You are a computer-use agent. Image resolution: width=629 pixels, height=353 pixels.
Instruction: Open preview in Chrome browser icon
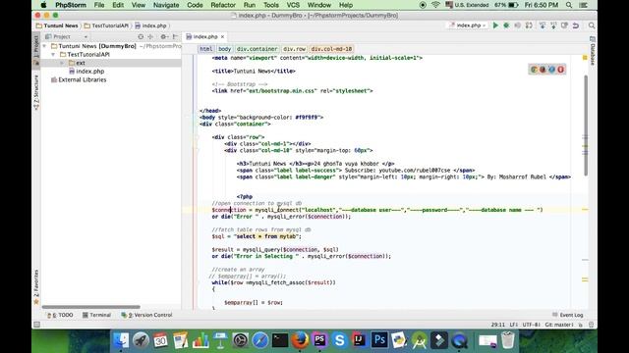(534, 70)
